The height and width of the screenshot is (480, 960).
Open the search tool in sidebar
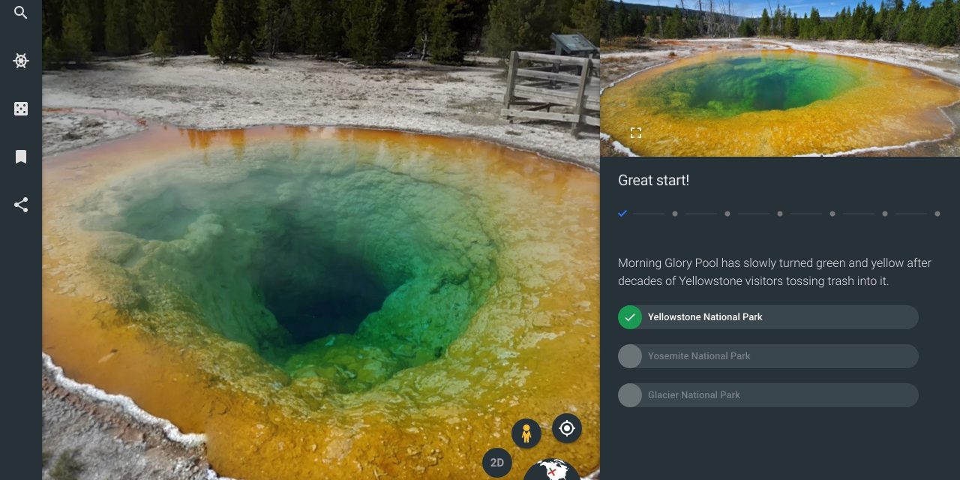21,13
